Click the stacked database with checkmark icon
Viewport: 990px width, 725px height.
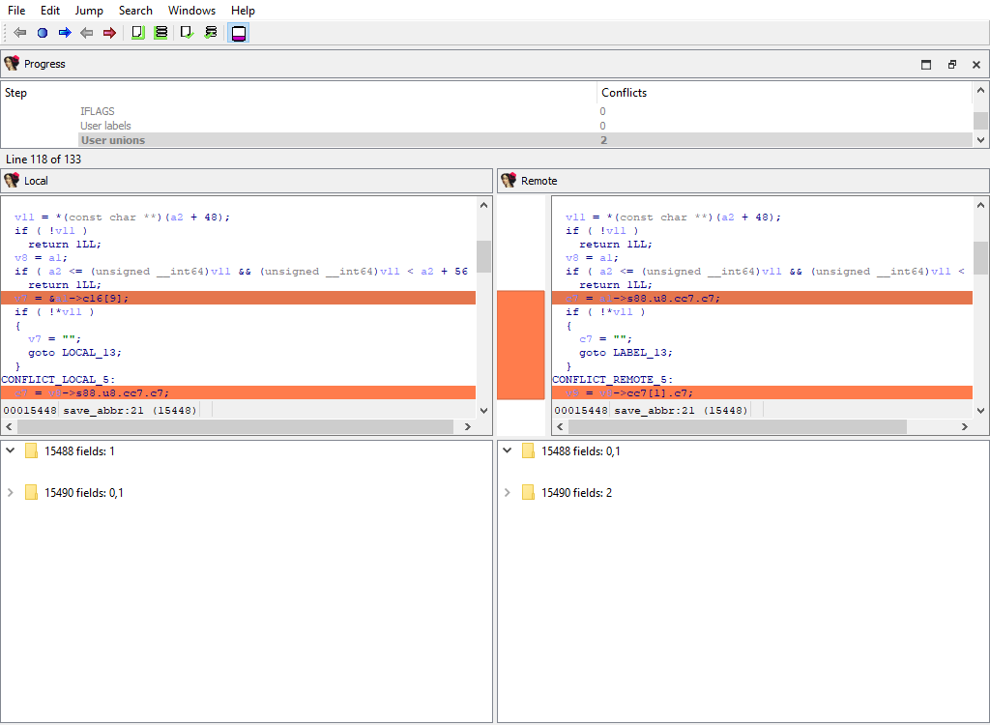(x=211, y=33)
